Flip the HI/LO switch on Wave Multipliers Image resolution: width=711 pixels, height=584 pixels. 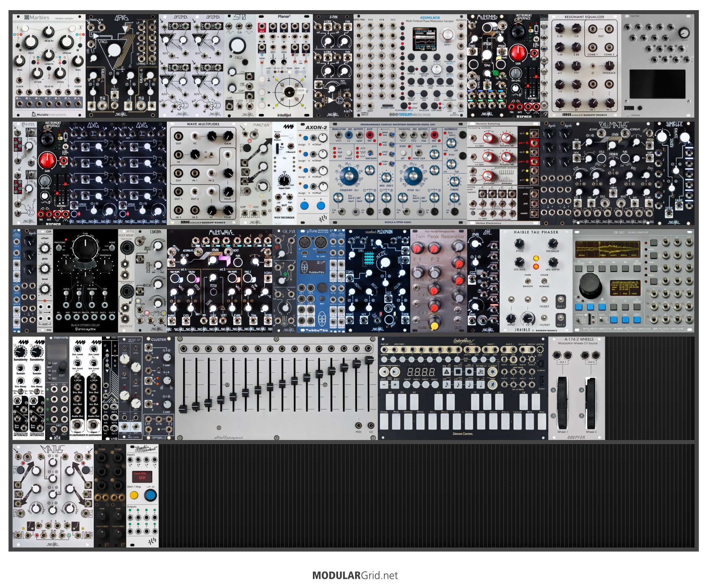(x=211, y=155)
